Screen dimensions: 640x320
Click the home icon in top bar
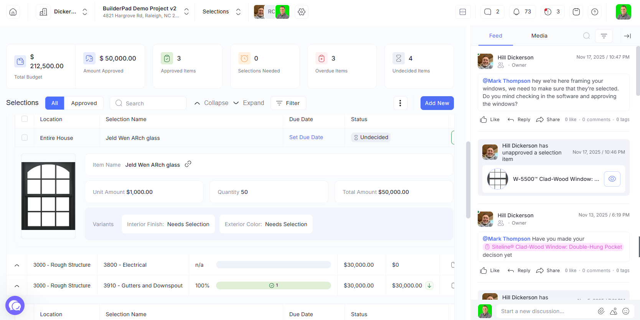point(13,12)
